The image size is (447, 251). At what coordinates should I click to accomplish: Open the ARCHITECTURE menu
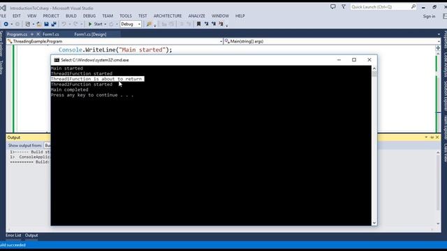[x=168, y=16]
